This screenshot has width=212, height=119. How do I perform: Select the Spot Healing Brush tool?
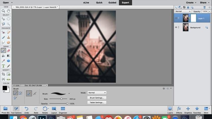pos(9,32)
